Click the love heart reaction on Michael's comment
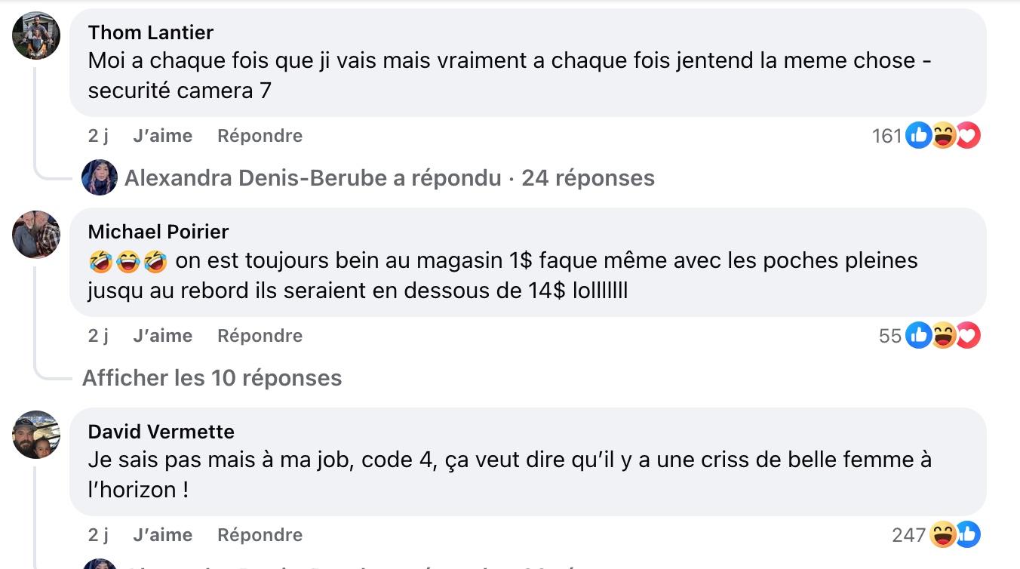The height and width of the screenshot is (569, 1020). 968,336
